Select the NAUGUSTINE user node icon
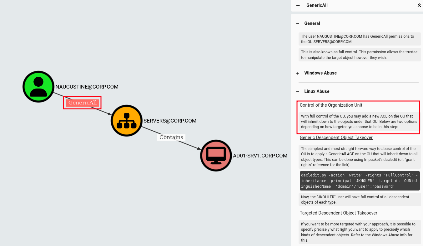This screenshot has width=423, height=246. coord(38,87)
